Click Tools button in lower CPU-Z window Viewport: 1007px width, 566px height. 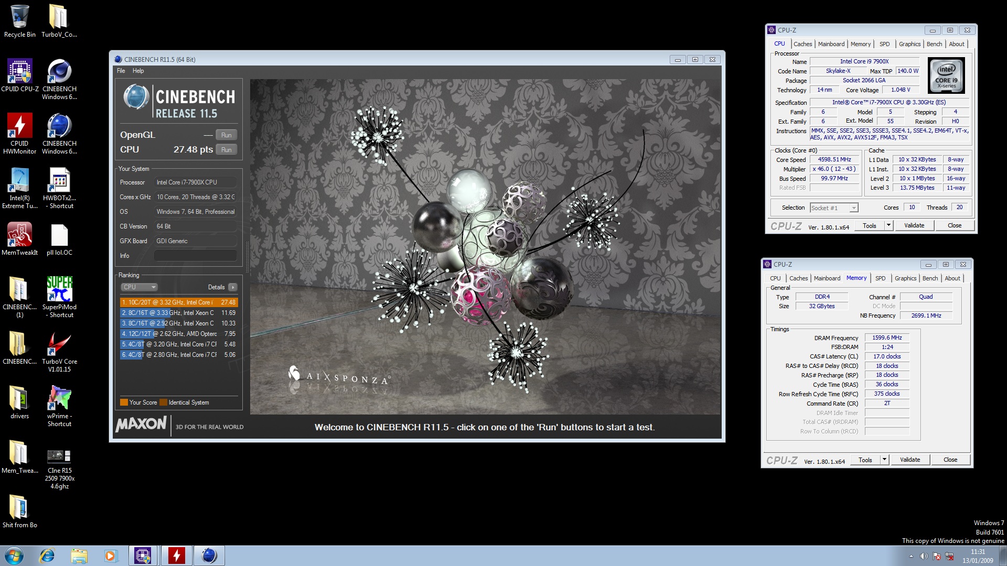(x=865, y=460)
